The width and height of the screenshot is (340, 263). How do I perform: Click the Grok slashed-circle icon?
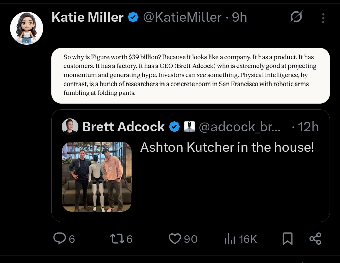tap(296, 17)
